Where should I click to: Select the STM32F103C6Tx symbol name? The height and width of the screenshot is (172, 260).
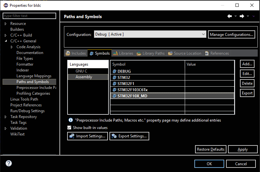click(x=132, y=90)
